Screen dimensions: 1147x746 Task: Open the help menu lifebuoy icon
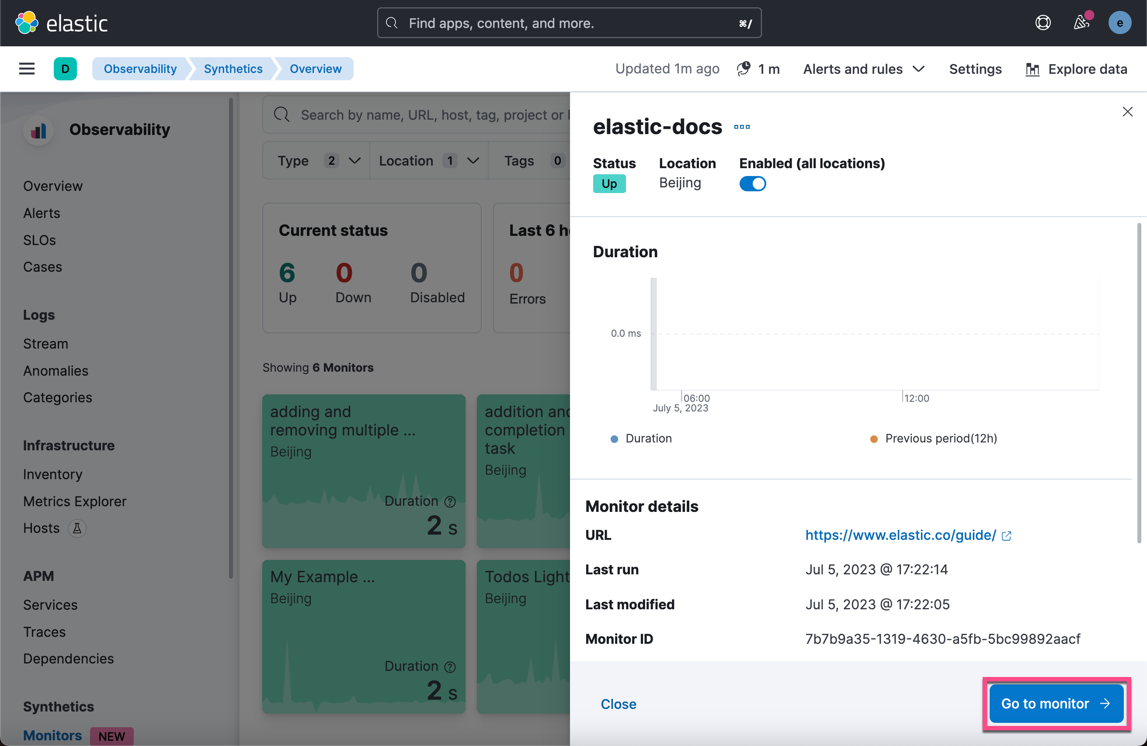click(1043, 23)
